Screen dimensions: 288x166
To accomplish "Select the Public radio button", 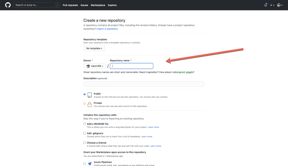I will [x=84, y=94].
